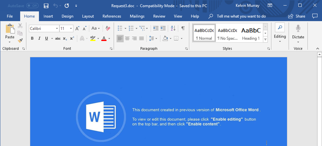Decrease font size with Shrink Font
322x146 pixels.
(85, 29)
